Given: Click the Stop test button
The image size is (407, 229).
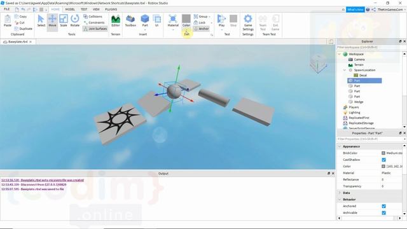Looking at the screenshot, I should [233, 21].
